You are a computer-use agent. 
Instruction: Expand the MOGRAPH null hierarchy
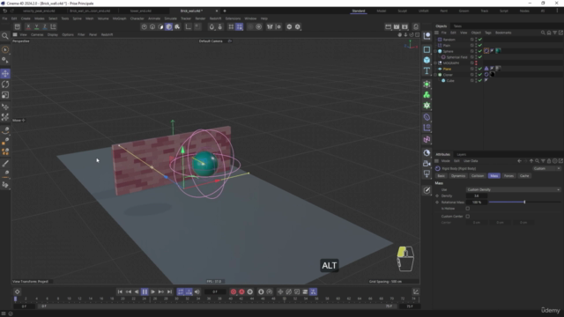click(x=435, y=63)
